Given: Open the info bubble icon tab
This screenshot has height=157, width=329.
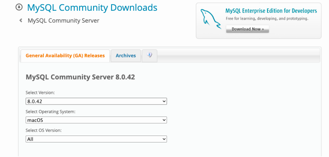Looking at the screenshot, I should (x=149, y=56).
